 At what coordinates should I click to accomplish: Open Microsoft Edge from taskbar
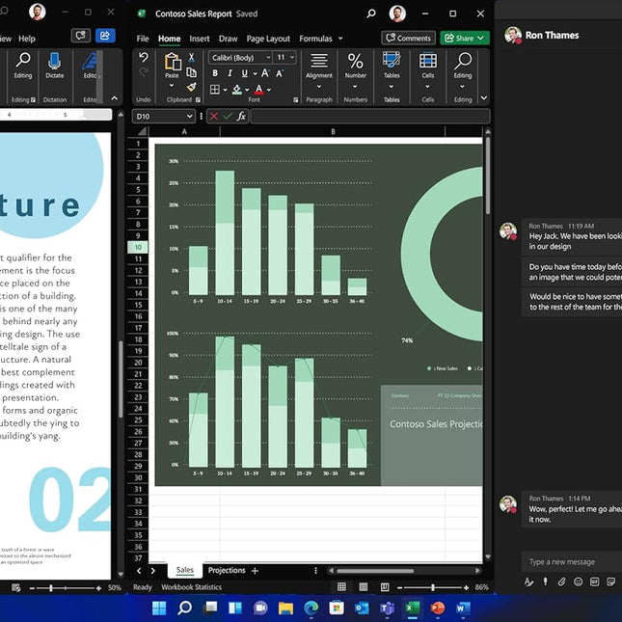pos(311,608)
